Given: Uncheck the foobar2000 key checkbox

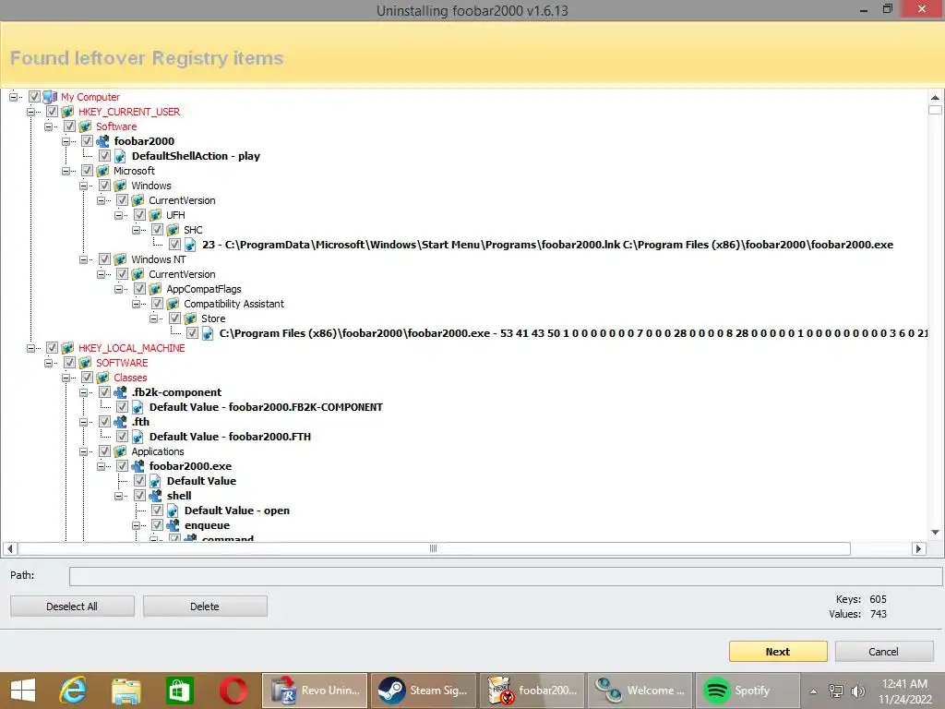Looking at the screenshot, I should (87, 141).
